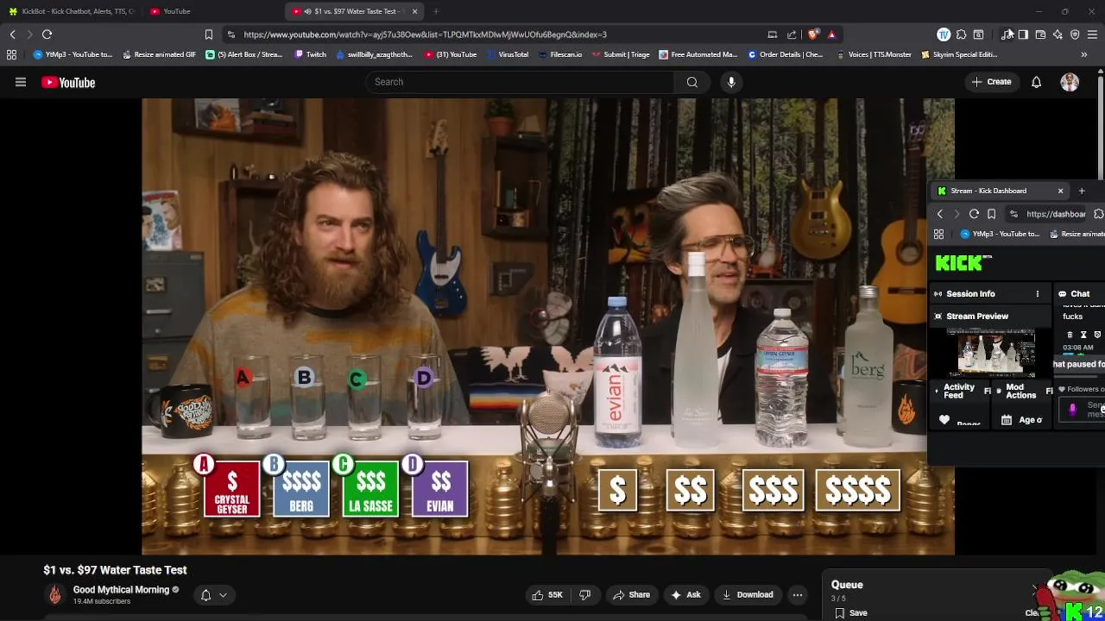Reload the YouTube page

[47, 34]
